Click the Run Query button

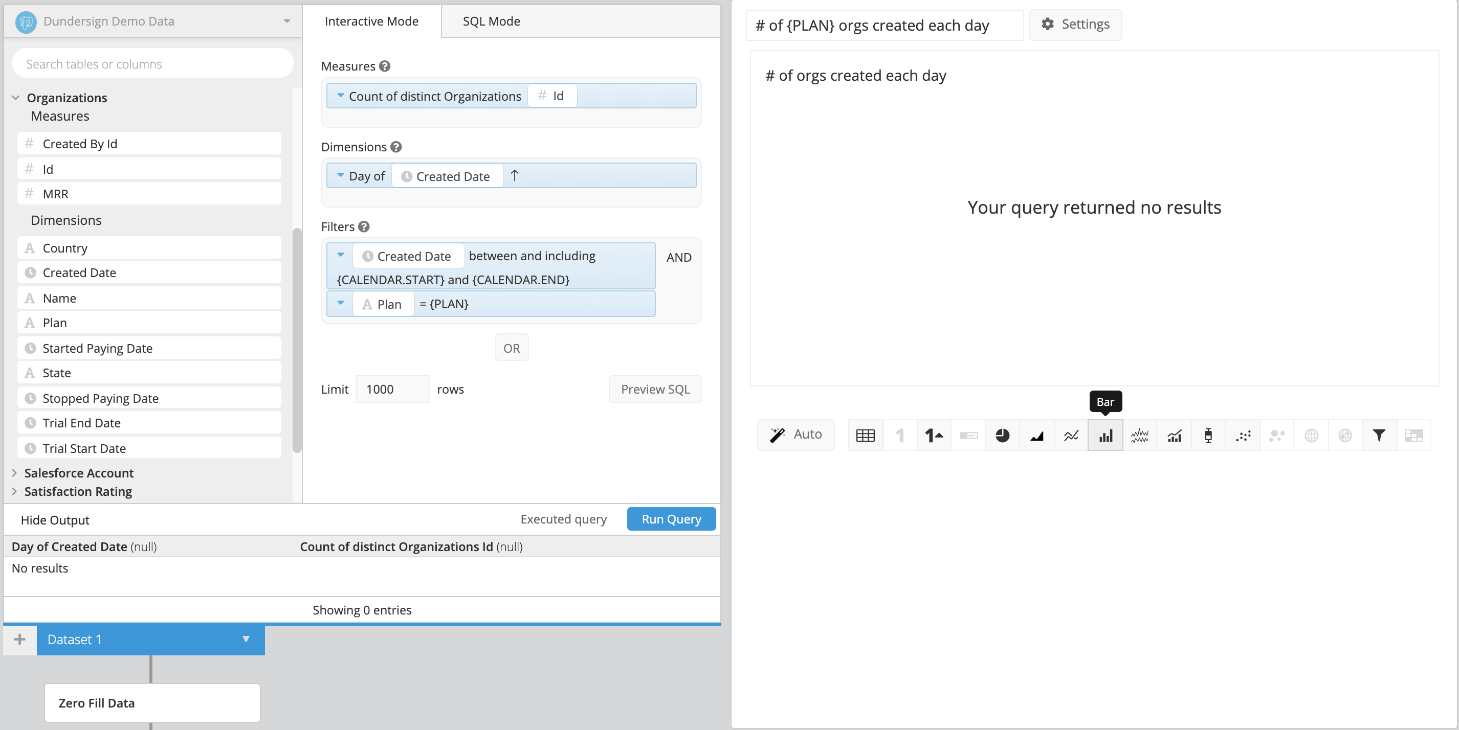coord(671,519)
